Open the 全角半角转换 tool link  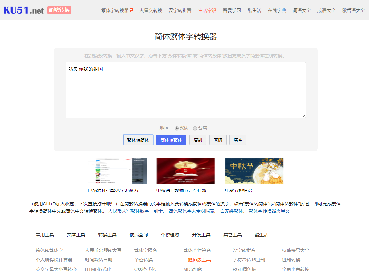point(296,270)
